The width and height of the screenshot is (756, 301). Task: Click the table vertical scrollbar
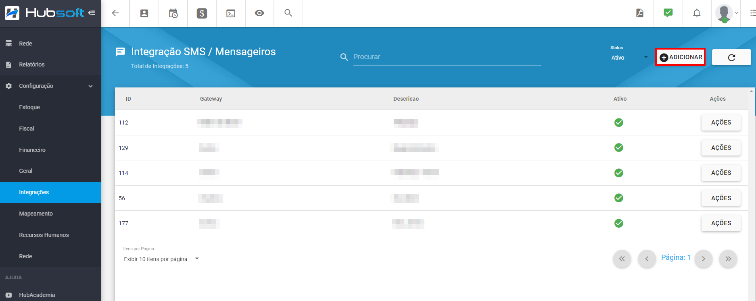click(x=751, y=193)
